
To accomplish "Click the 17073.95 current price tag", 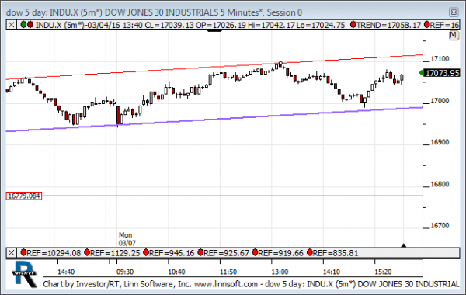I will pyautogui.click(x=442, y=73).
